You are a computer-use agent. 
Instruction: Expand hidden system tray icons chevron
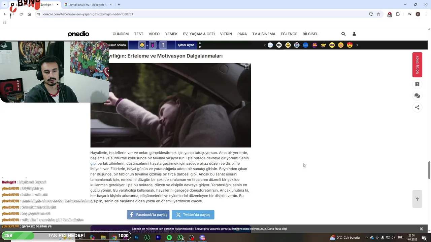pos(366,238)
